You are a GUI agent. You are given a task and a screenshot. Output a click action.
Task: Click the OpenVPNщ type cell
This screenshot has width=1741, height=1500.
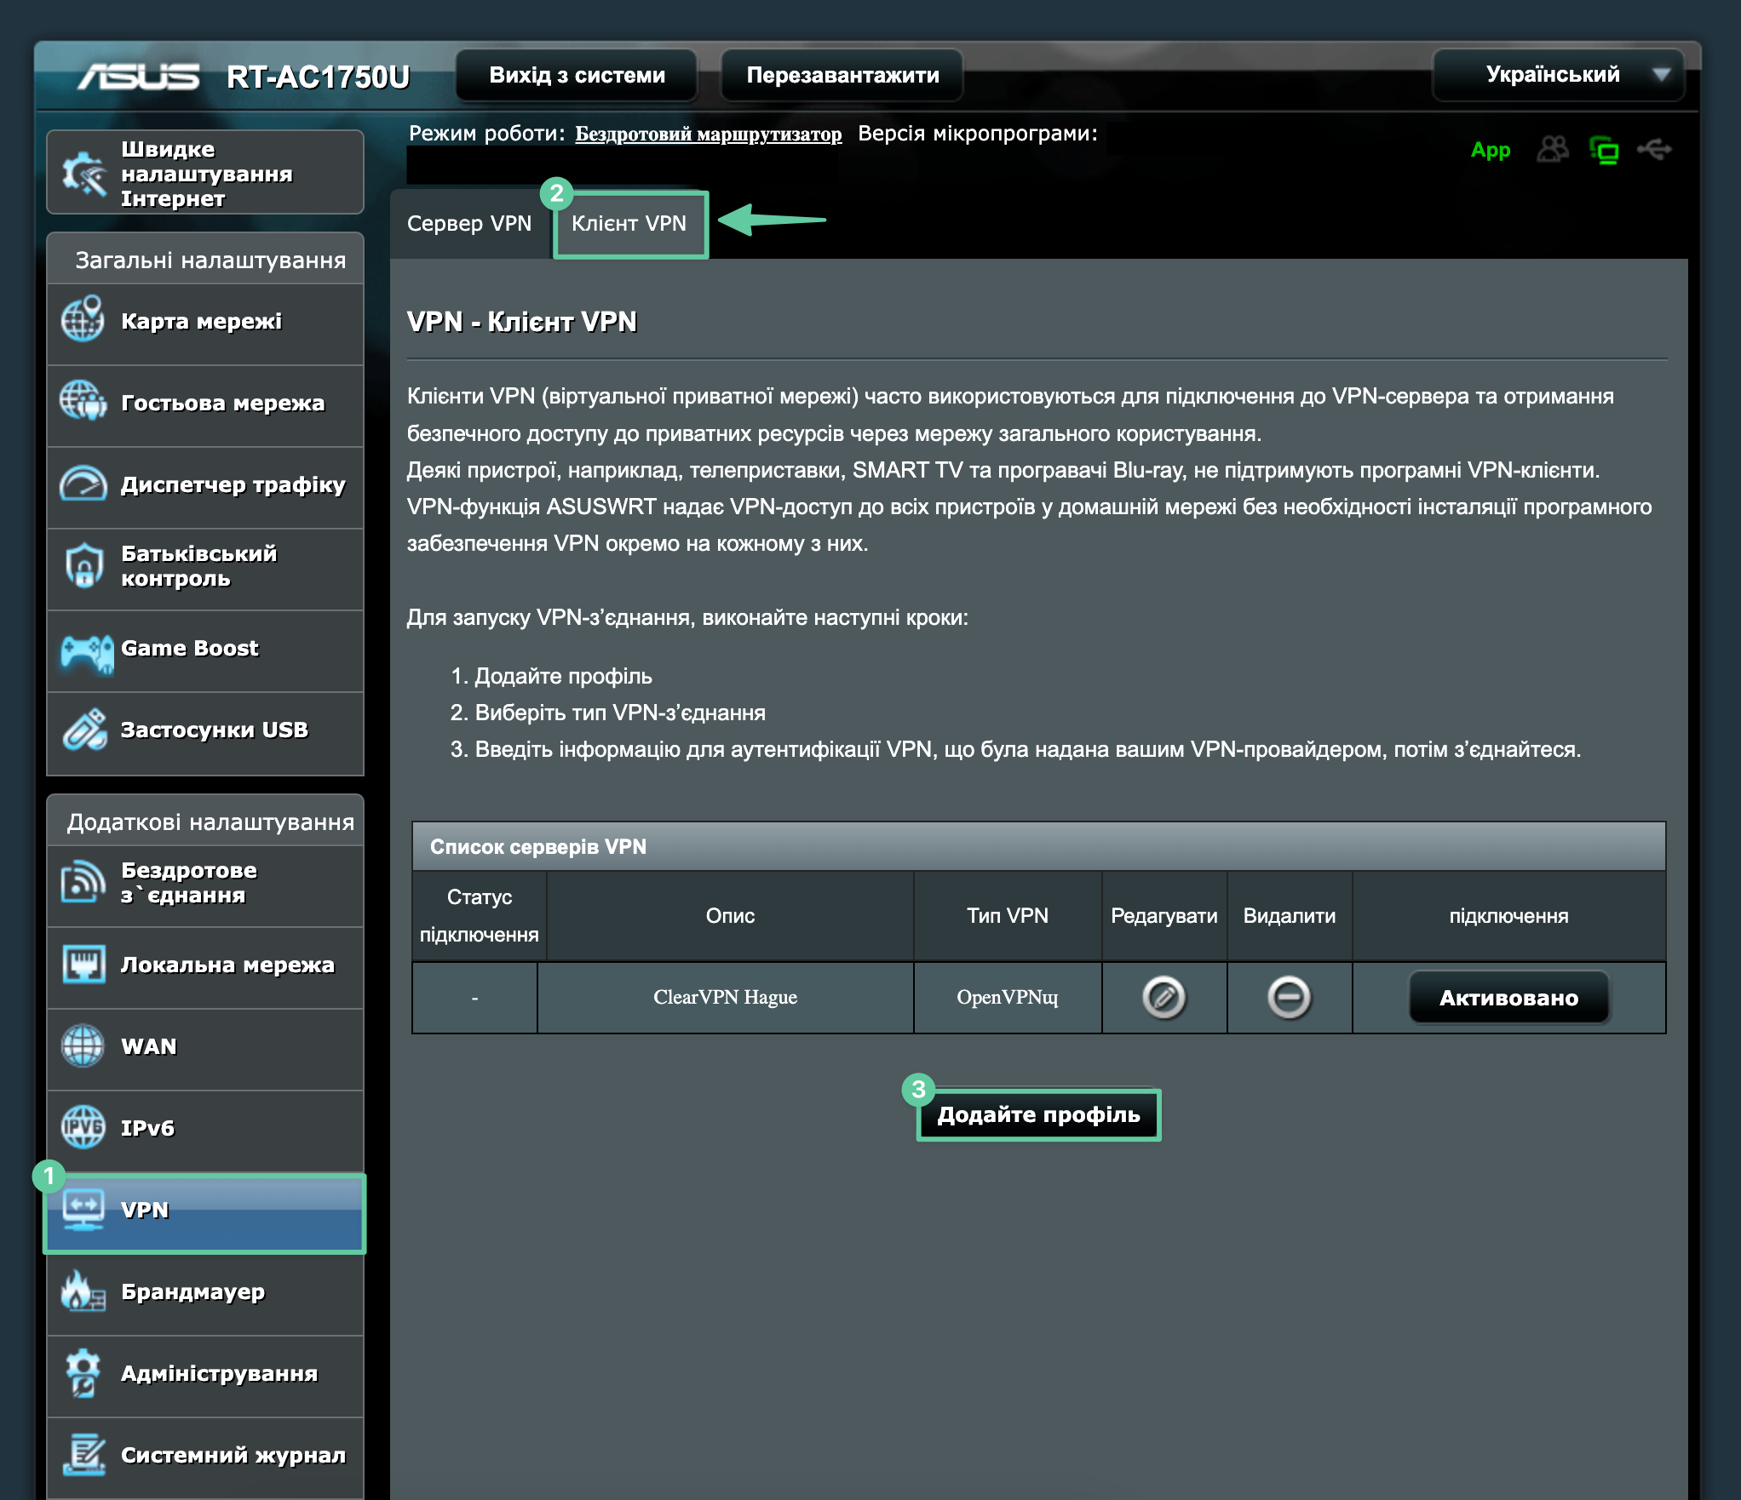coord(1008,998)
